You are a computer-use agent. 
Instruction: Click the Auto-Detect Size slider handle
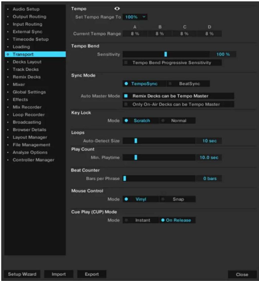click(136, 141)
